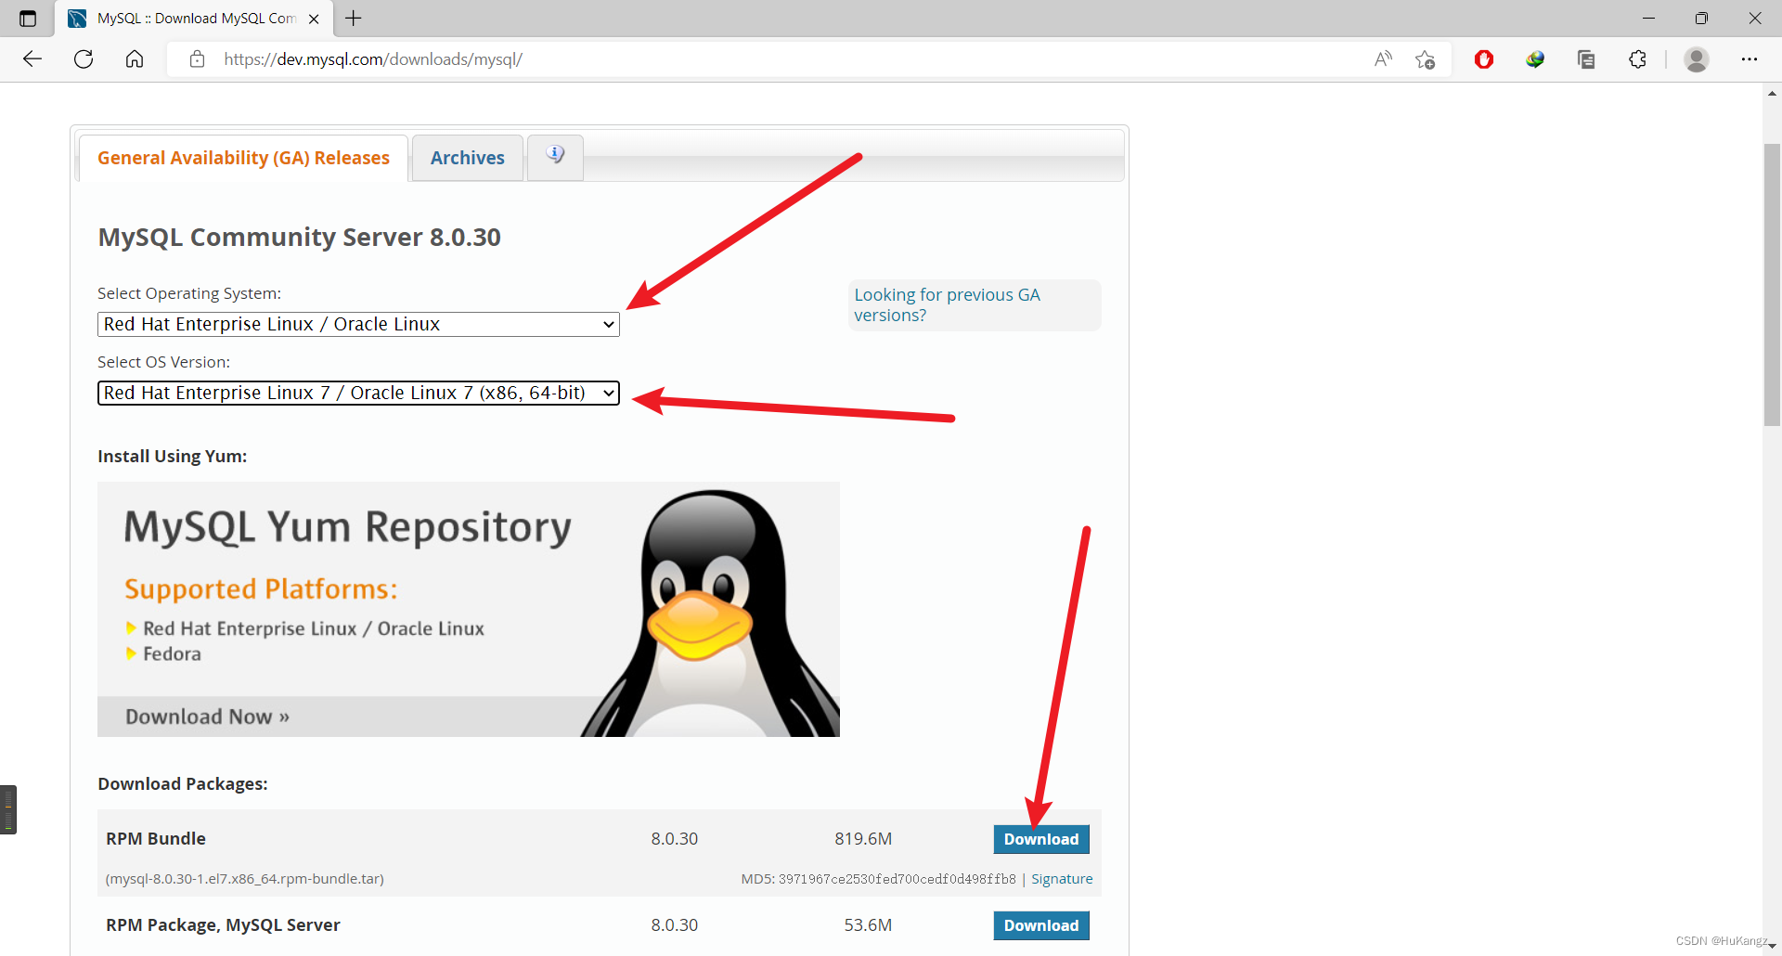
Task: Open the user profile avatar icon
Action: (1697, 59)
